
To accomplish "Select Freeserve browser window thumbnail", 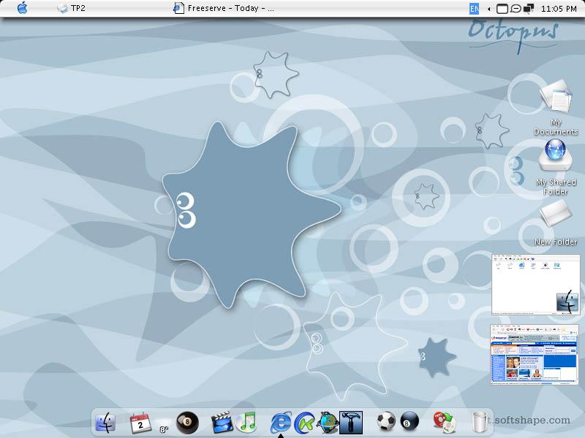I will (535, 354).
